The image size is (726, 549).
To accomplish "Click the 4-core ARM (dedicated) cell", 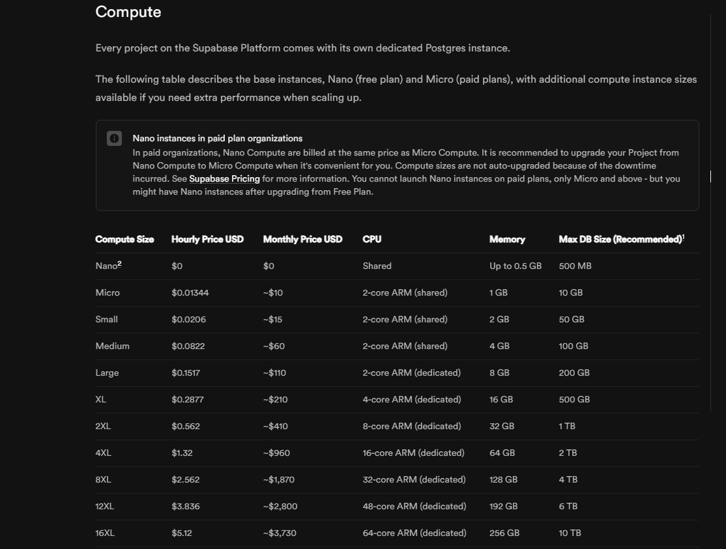I will [412, 400].
